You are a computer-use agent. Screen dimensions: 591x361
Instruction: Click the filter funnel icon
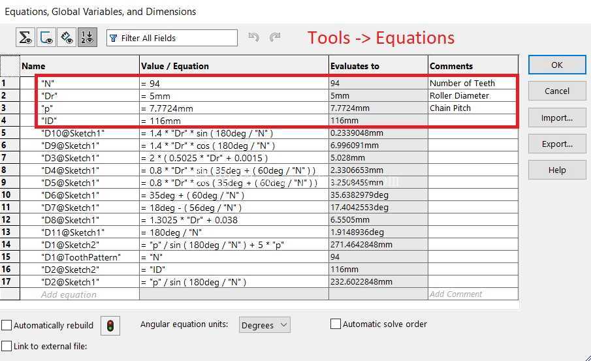(x=114, y=38)
